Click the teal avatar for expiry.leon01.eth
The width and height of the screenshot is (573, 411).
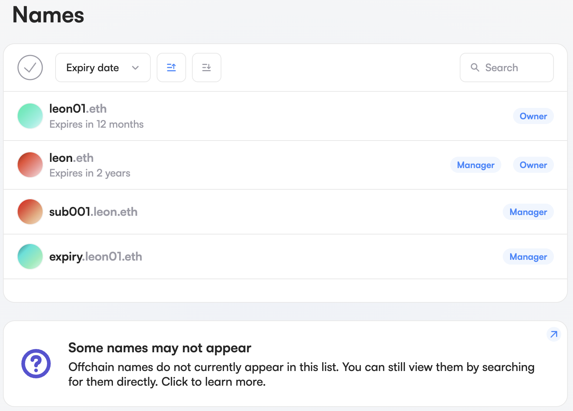(x=30, y=257)
